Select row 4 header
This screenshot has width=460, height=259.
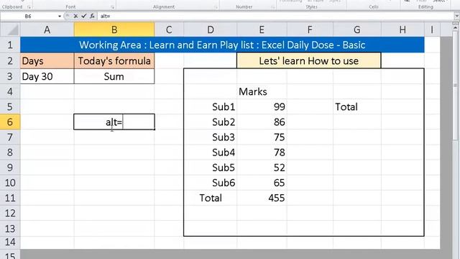pos(10,91)
